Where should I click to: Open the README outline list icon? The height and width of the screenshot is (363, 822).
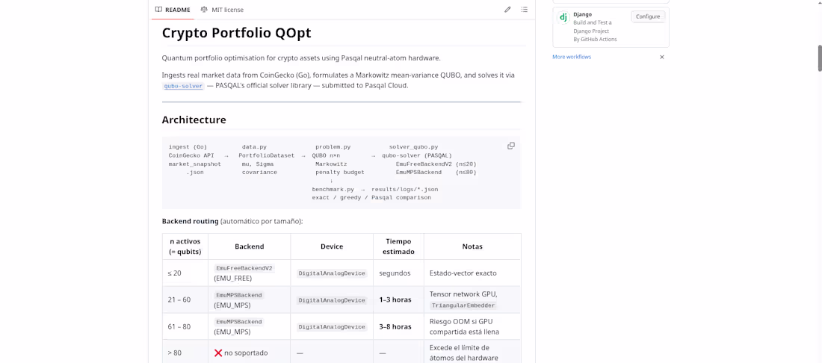[x=525, y=10]
